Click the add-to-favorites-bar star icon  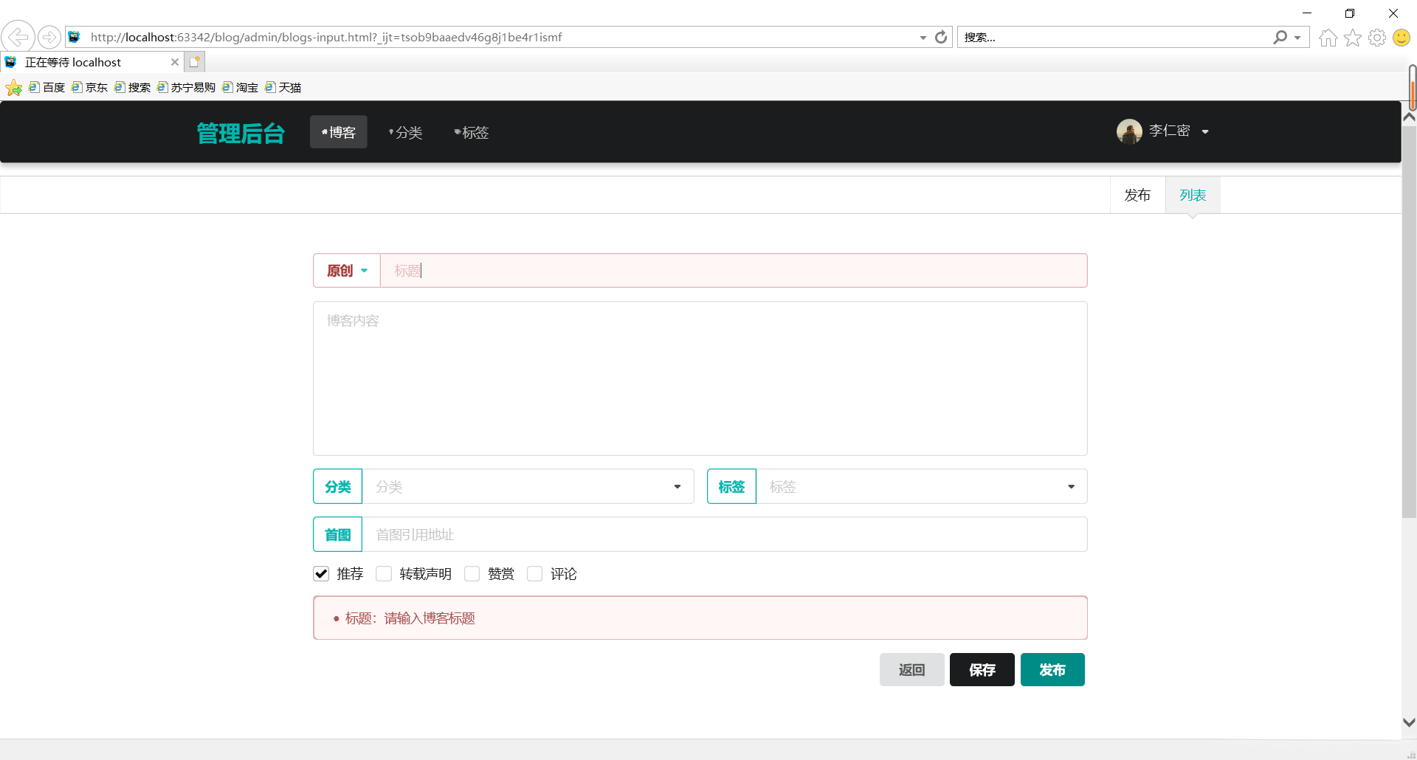(x=13, y=89)
